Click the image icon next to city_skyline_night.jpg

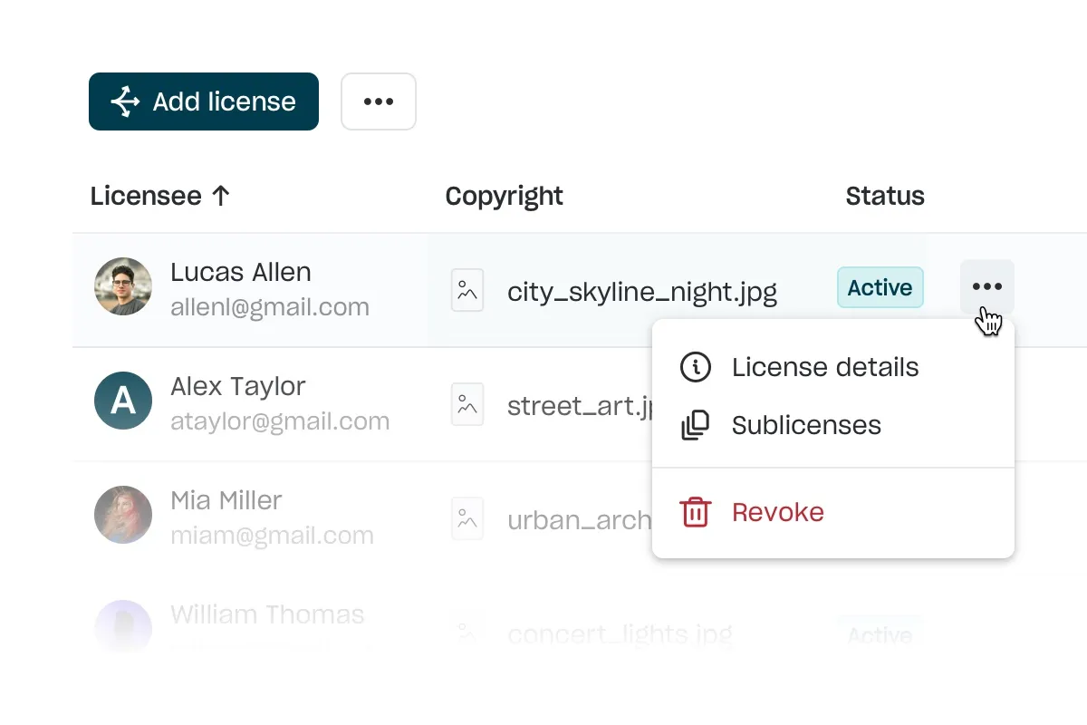tap(467, 290)
